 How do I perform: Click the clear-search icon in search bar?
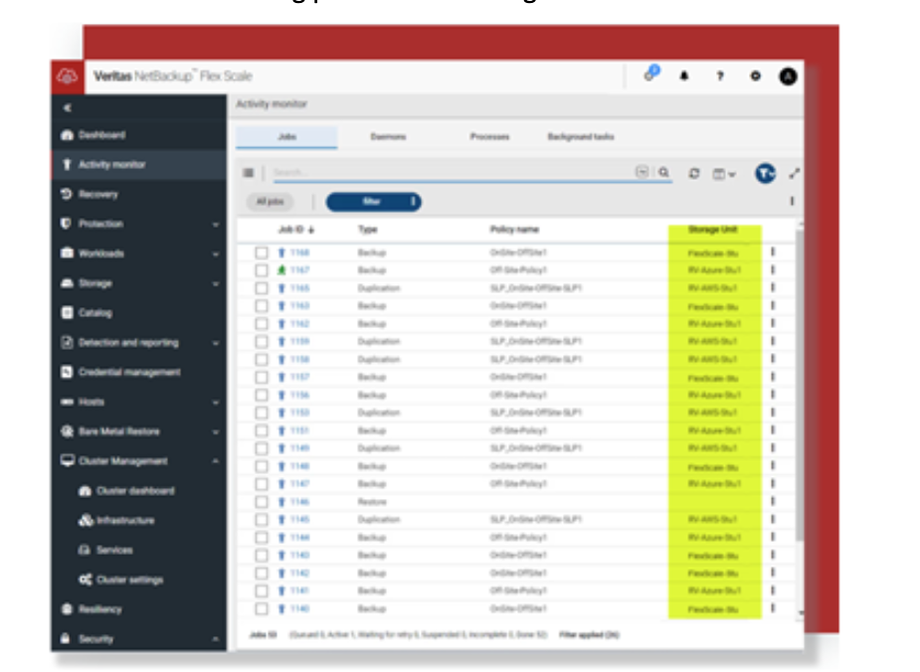[642, 172]
